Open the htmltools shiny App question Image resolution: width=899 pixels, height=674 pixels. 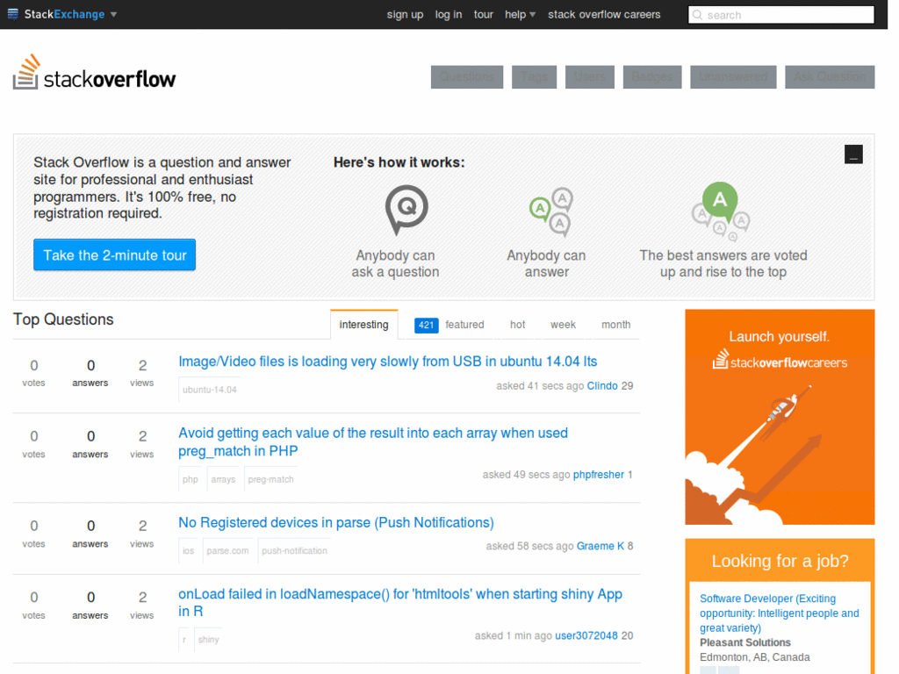click(x=400, y=603)
